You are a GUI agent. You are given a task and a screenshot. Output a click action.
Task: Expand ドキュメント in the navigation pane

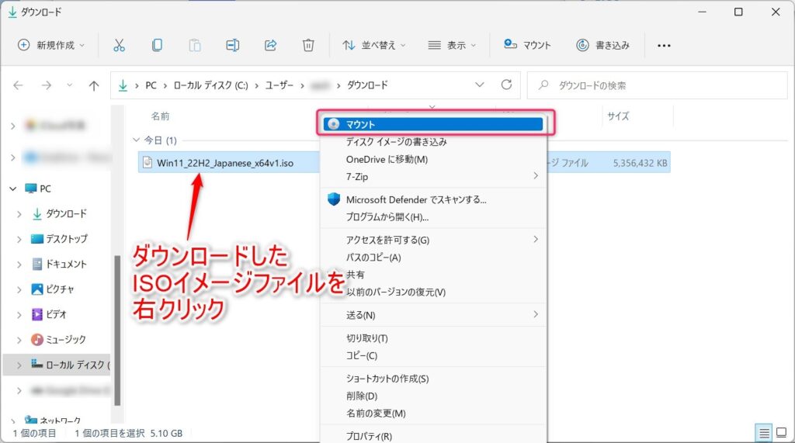pos(19,264)
